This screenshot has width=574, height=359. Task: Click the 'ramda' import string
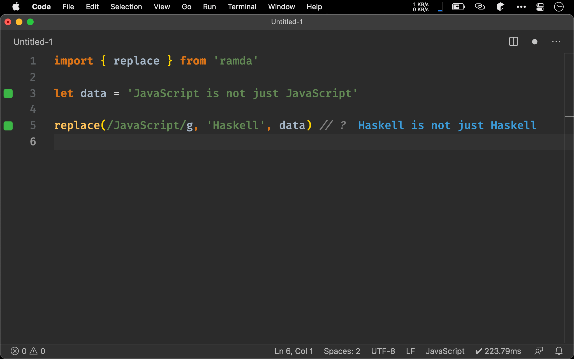coord(236,61)
